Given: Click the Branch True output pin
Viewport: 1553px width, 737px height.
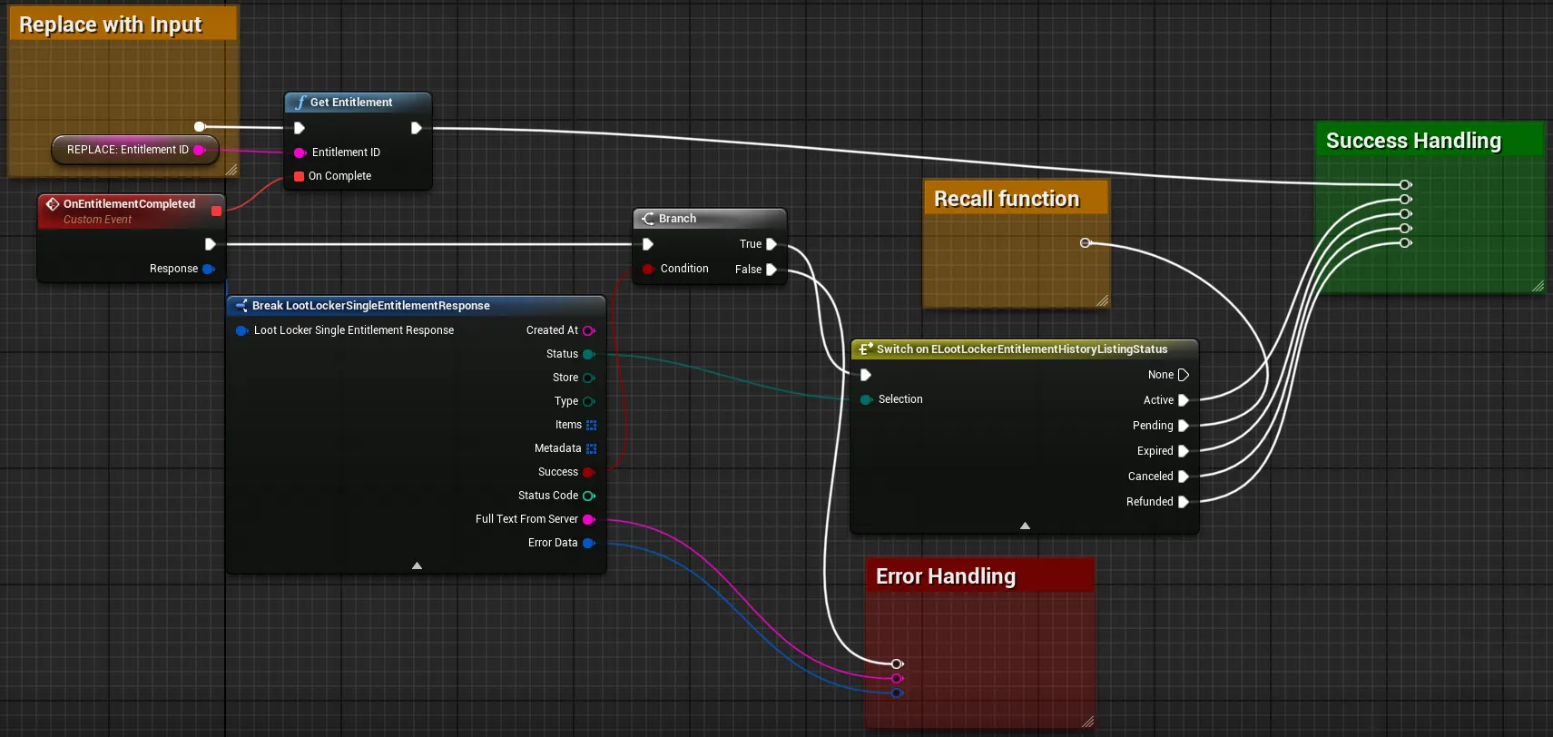Looking at the screenshot, I should click(x=772, y=244).
